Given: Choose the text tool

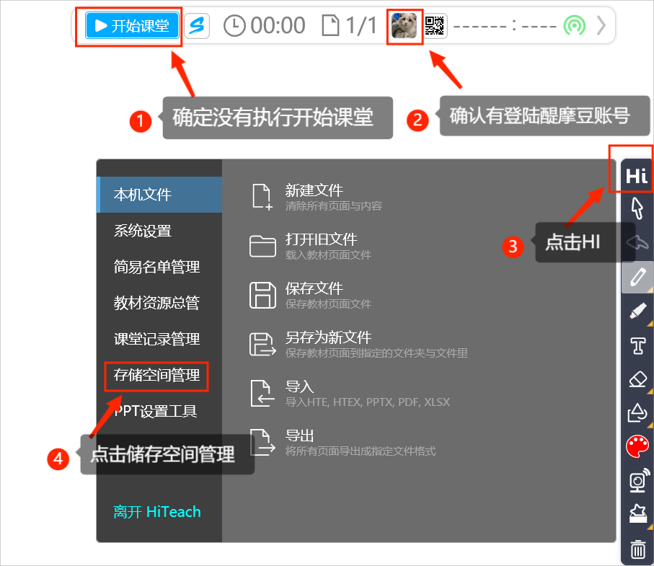Looking at the screenshot, I should [637, 346].
